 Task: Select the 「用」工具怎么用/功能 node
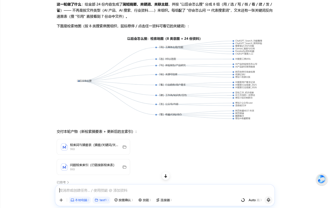coord(170,47)
